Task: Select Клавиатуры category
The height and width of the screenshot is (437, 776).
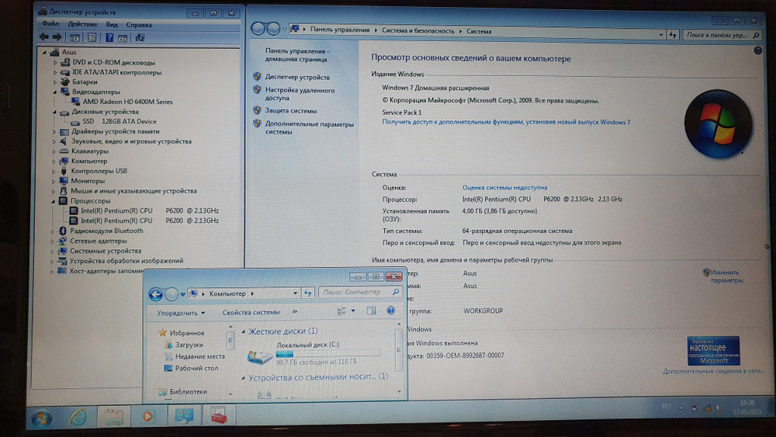Action: 89,151
